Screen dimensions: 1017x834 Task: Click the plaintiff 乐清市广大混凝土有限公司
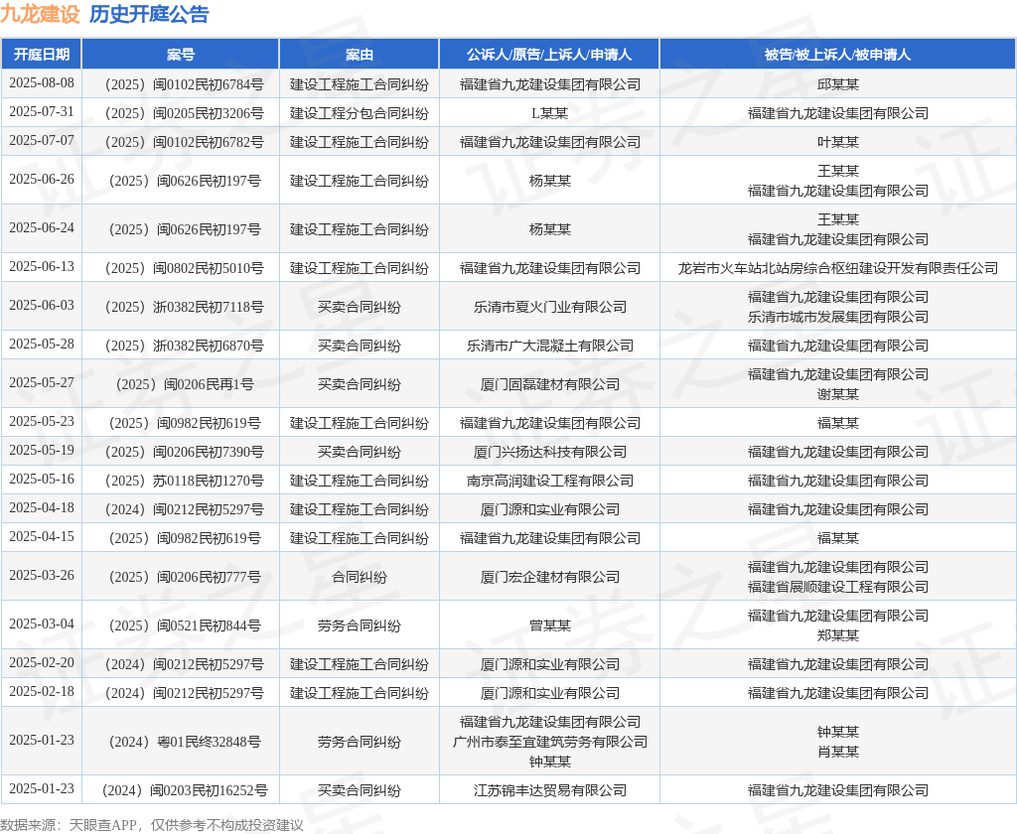pos(549,346)
